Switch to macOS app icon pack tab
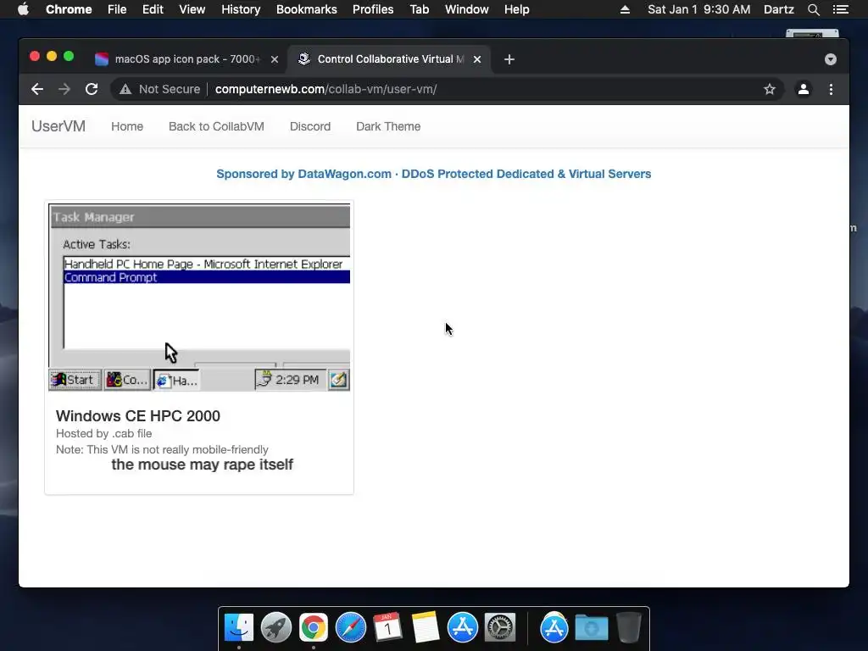 pyautogui.click(x=187, y=59)
